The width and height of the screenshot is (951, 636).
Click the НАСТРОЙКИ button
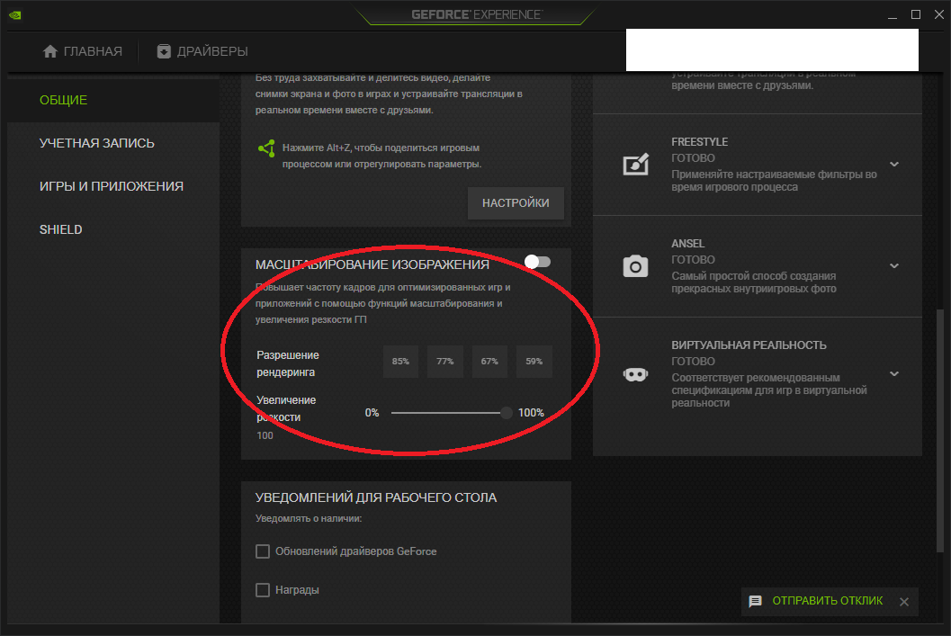point(516,203)
